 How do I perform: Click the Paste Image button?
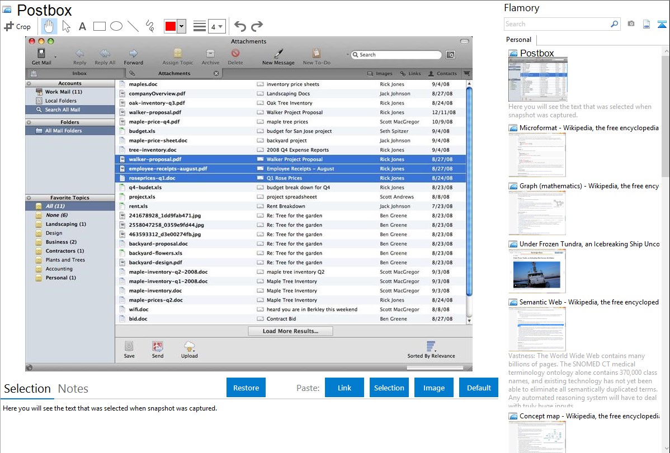[x=433, y=388]
